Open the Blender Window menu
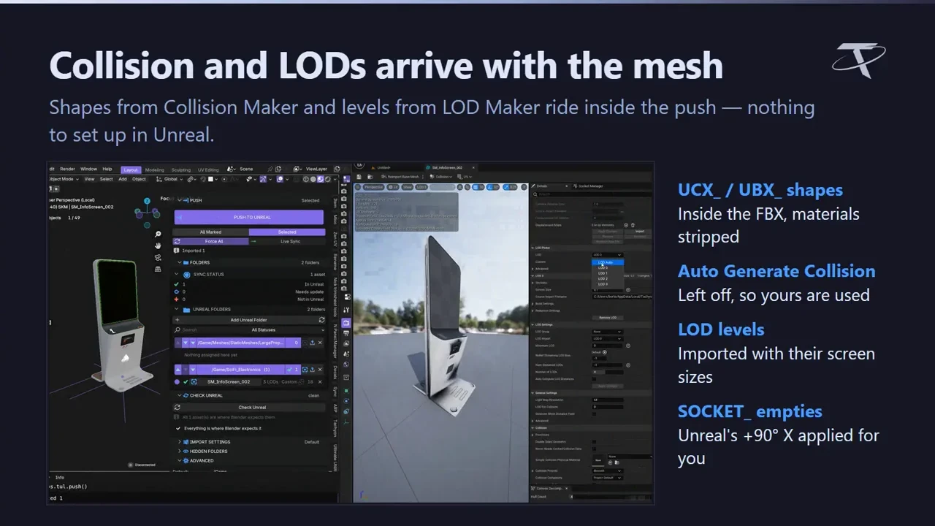The height and width of the screenshot is (526, 935). [x=88, y=169]
